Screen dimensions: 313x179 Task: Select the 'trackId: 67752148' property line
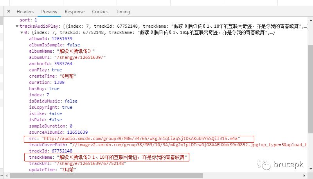pyautogui.click(x=50, y=151)
